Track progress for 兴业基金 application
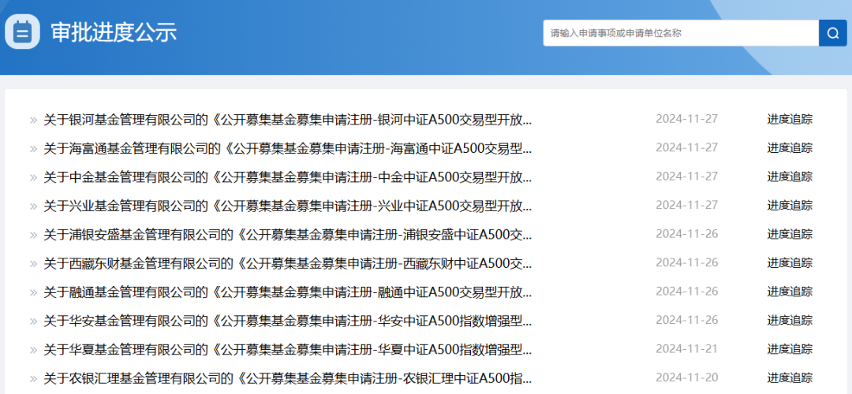The width and height of the screenshot is (852, 394). click(790, 206)
